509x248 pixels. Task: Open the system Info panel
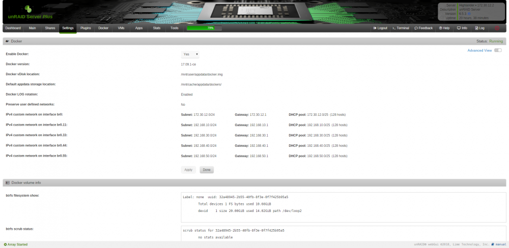[462, 28]
